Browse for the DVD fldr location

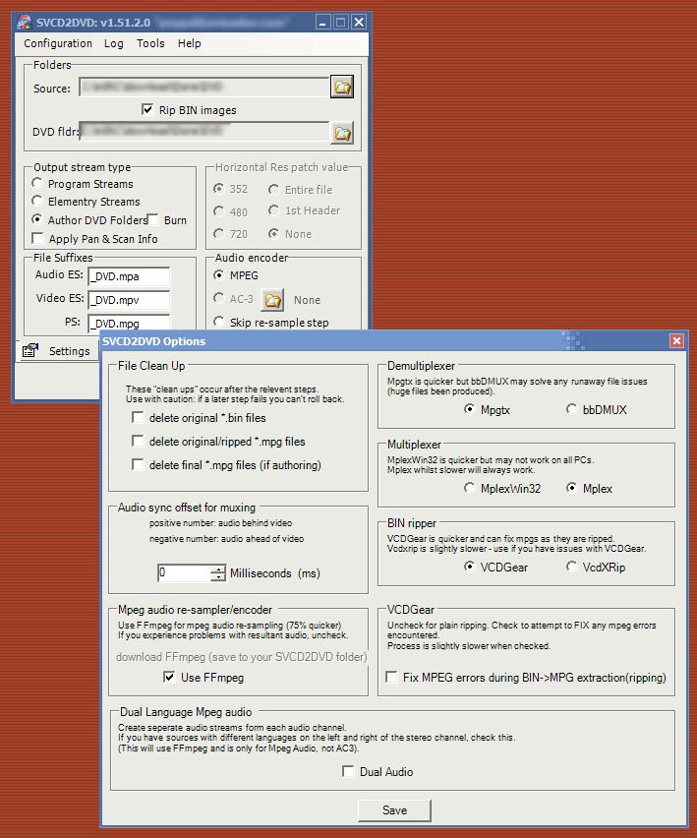click(342, 133)
